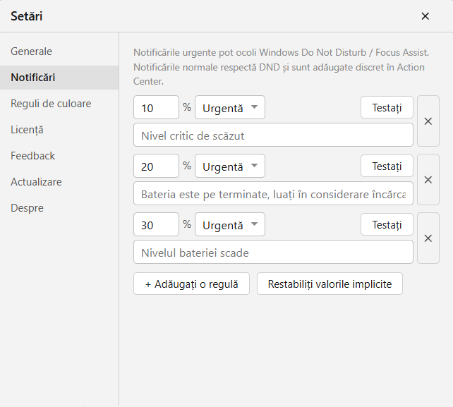Edit the 'Nivel critic de scăzut' message field
The width and height of the screenshot is (453, 407).
coord(273,135)
